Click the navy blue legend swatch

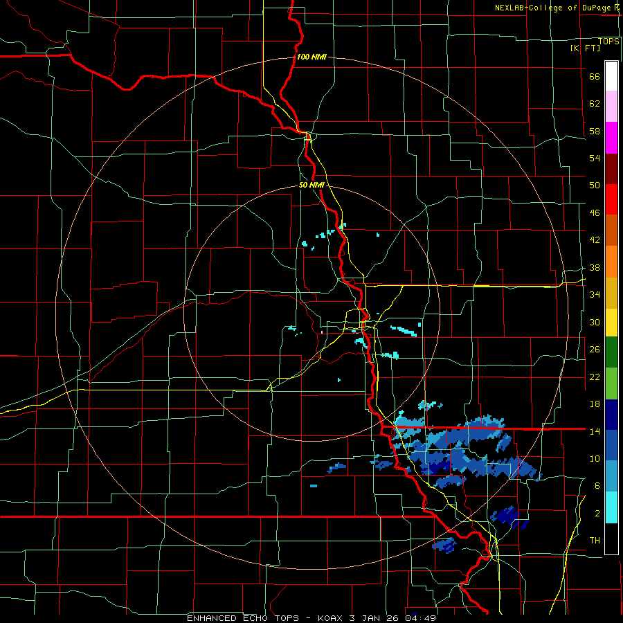611,415
